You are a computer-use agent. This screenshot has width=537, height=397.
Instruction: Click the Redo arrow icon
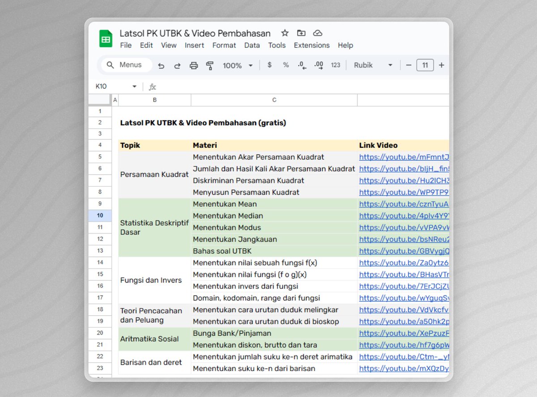point(177,66)
